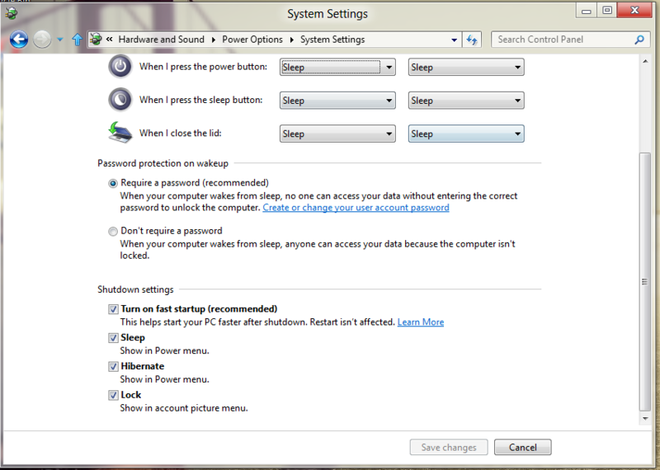Image resolution: width=660 pixels, height=470 pixels.
Task: Open first power button action dropdown
Action: 337,67
